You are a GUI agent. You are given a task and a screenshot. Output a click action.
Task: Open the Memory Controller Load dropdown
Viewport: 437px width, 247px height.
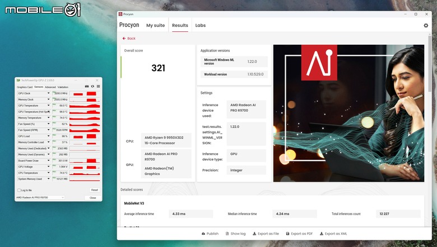click(x=48, y=142)
